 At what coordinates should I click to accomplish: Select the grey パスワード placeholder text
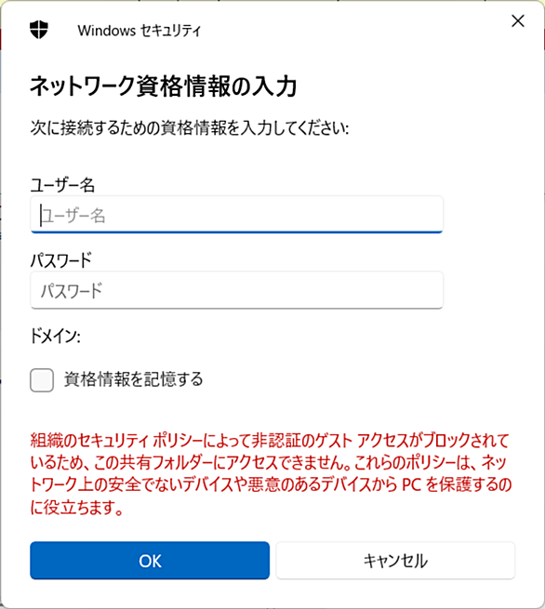click(x=72, y=290)
